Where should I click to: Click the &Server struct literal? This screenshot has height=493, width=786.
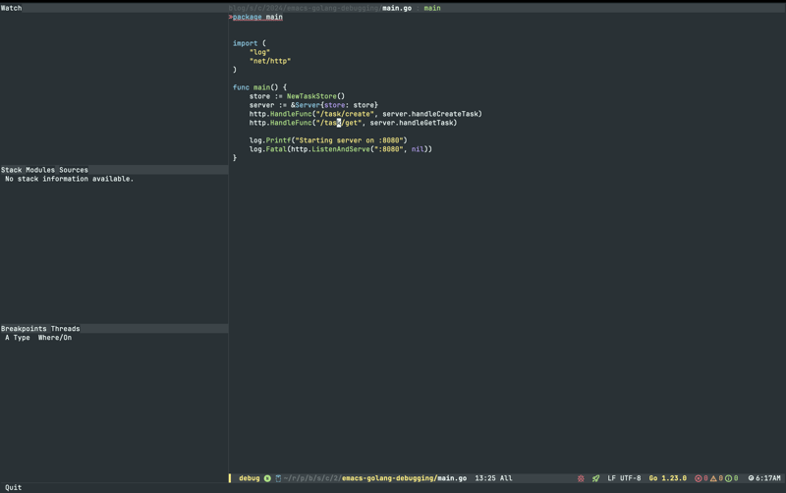coord(334,105)
